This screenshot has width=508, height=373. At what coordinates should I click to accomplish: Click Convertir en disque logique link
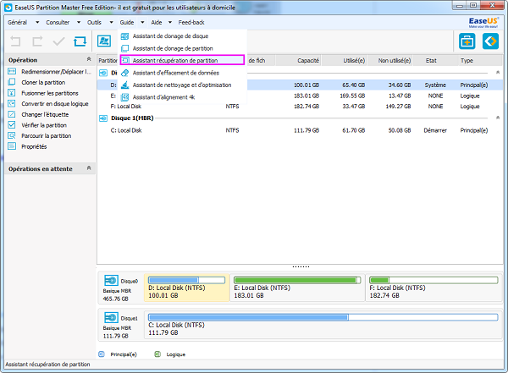[55, 103]
